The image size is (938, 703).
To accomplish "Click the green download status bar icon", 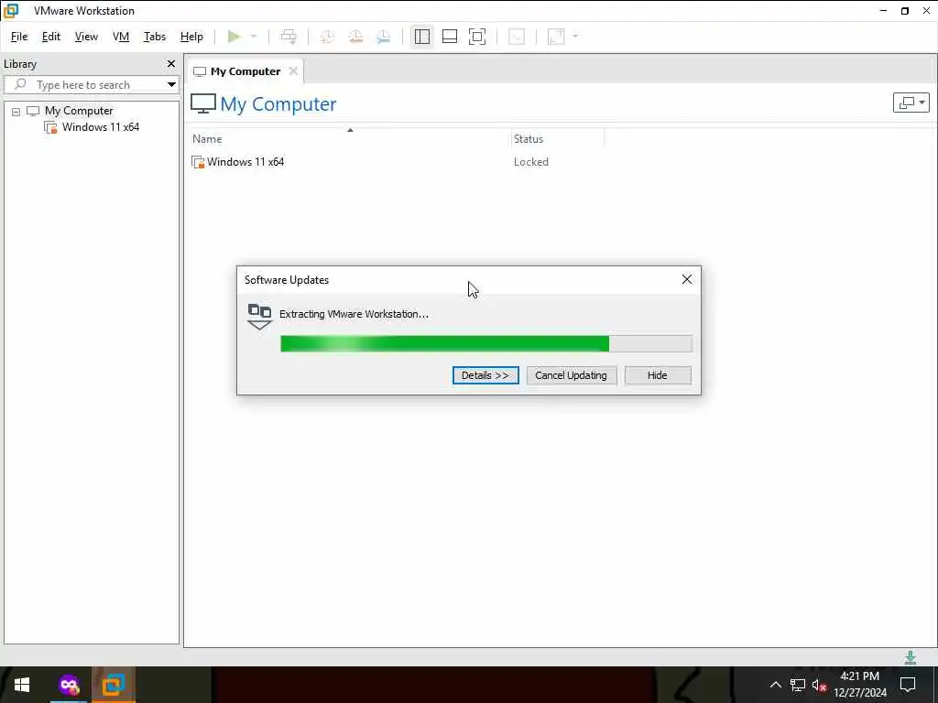I will coord(910,657).
